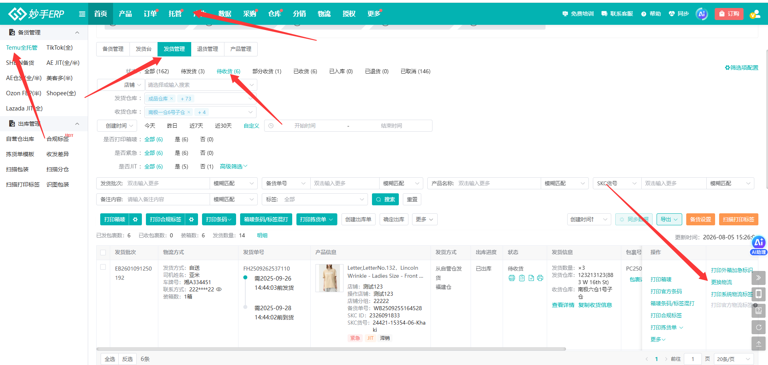Click the back-to-top float button
Image resolution: width=768 pixels, height=365 pixels.
[758, 343]
